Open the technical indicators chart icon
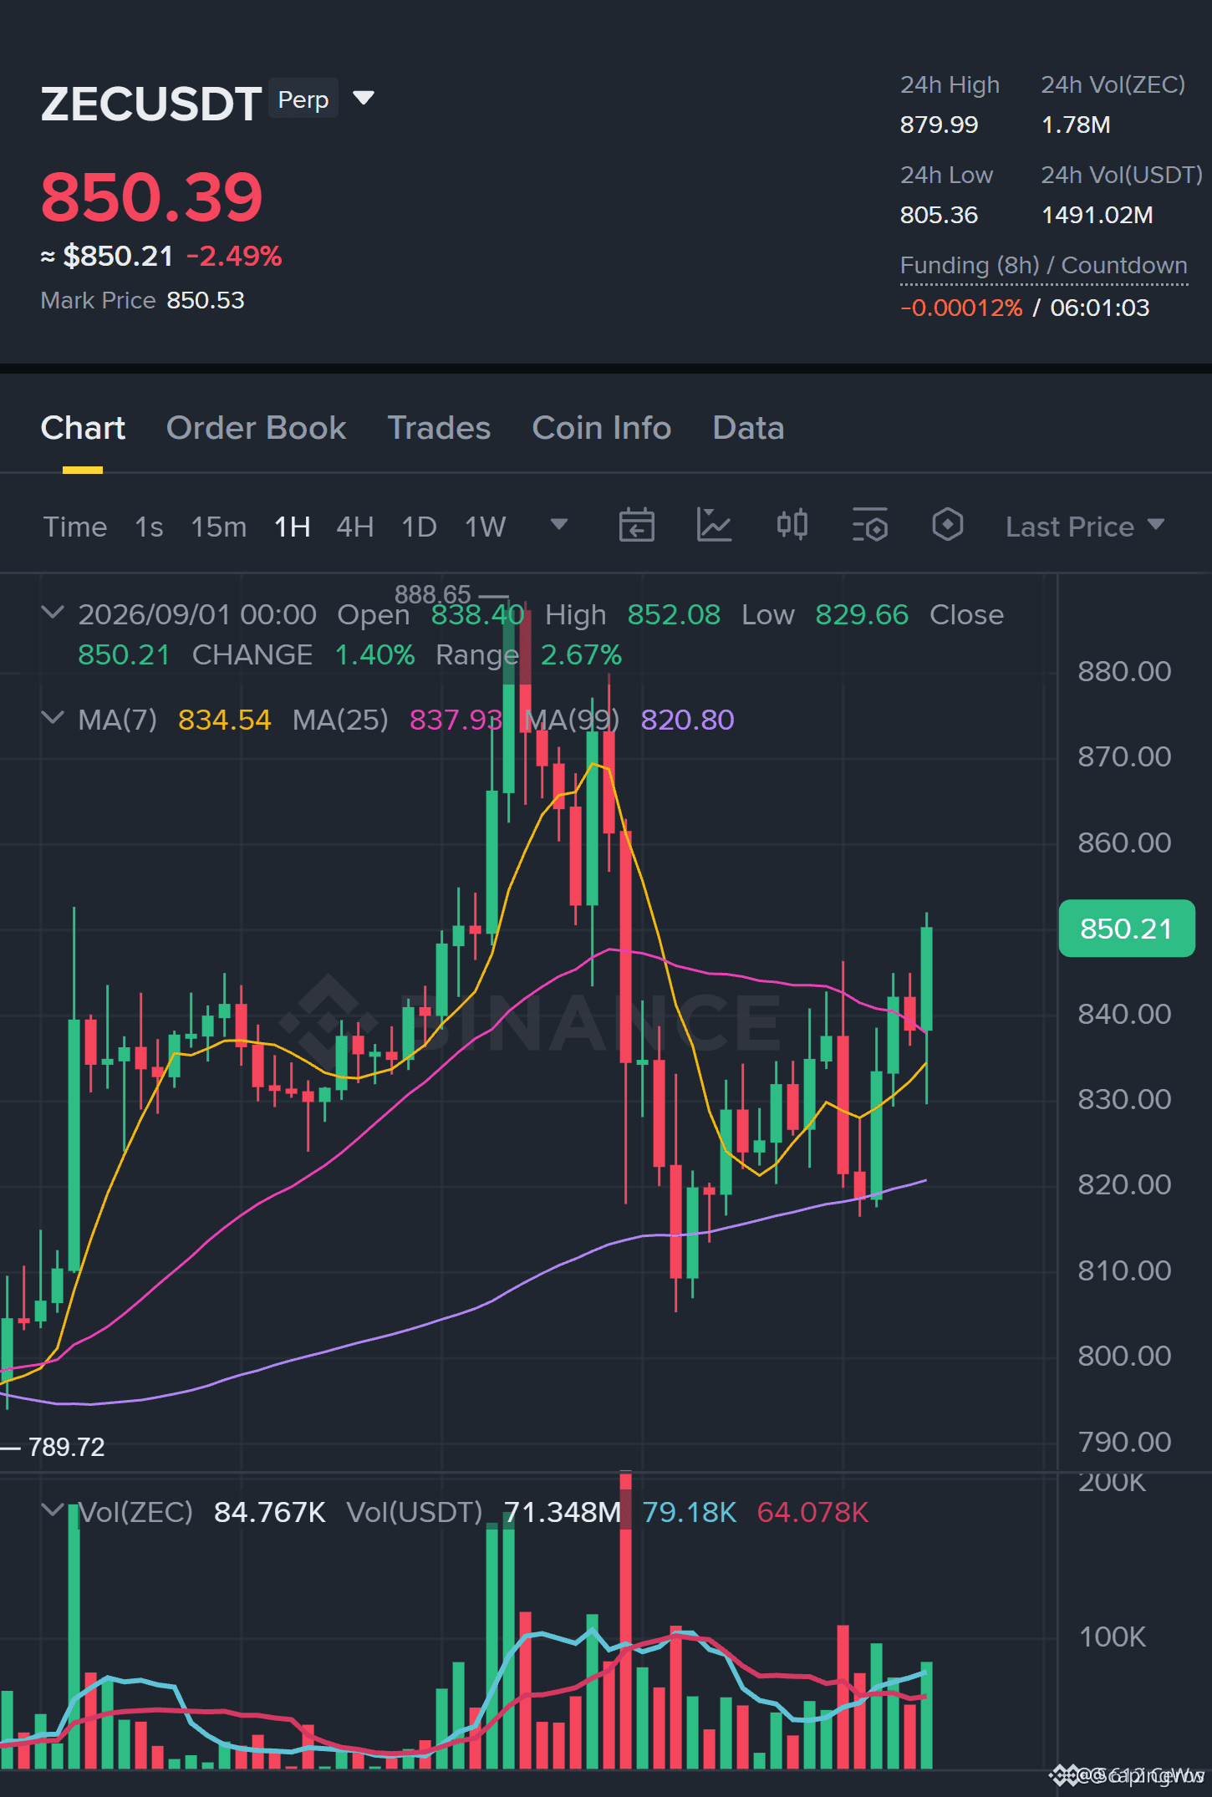Screen dimensions: 1212x1797 714,525
